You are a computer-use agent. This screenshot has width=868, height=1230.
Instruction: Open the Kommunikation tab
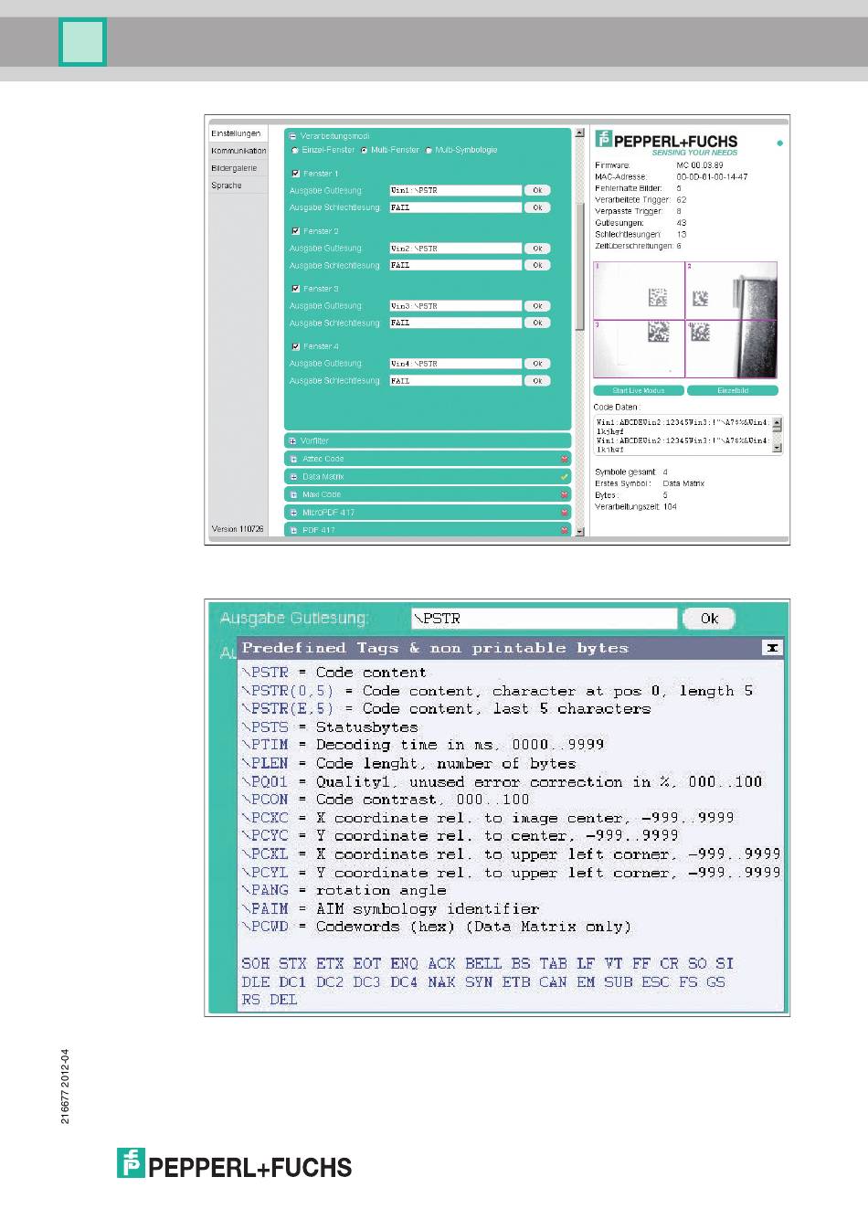(238, 151)
